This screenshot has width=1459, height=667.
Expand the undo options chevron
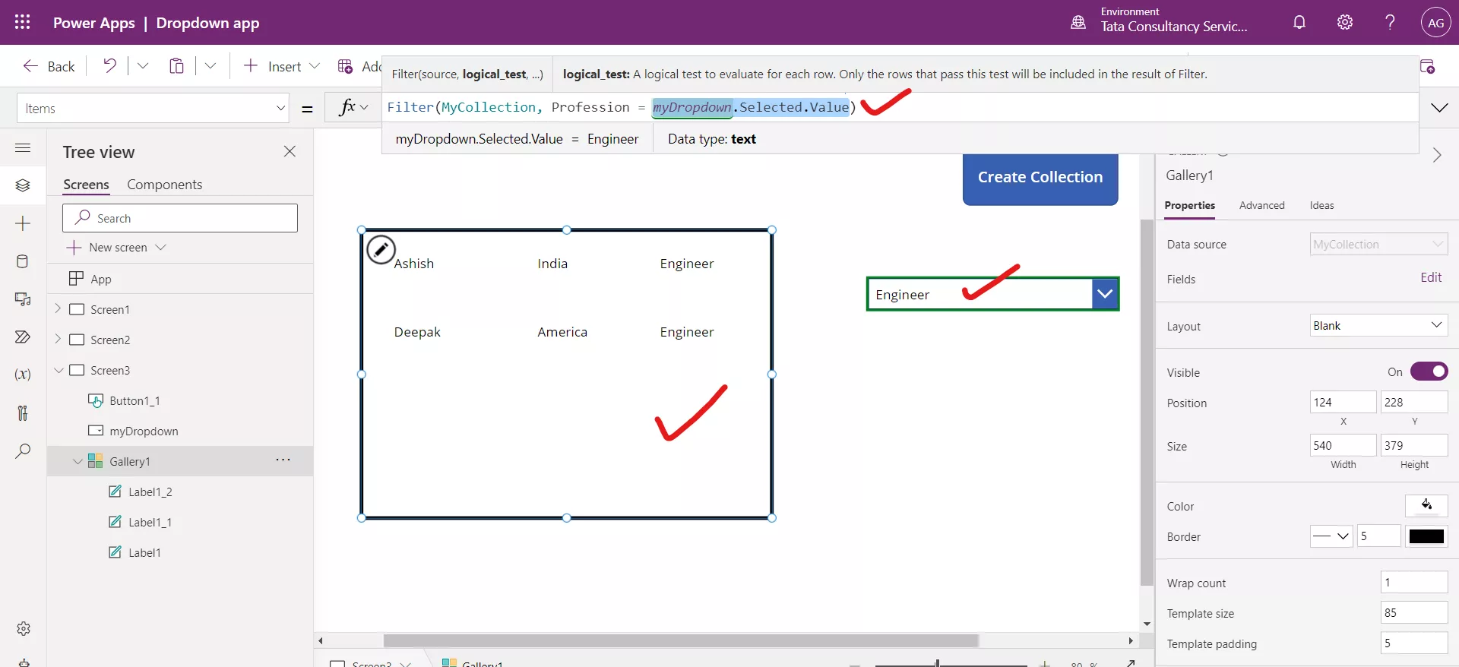pyautogui.click(x=143, y=66)
